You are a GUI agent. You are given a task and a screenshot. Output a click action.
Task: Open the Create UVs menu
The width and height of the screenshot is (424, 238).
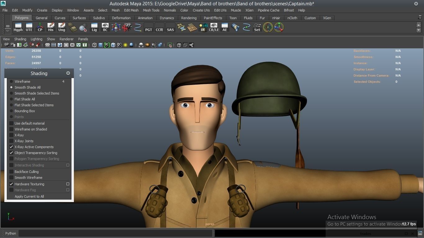click(201, 10)
